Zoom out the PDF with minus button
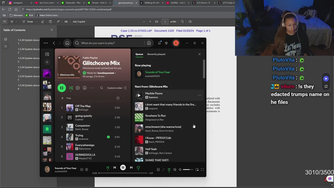 [x=144, y=22]
